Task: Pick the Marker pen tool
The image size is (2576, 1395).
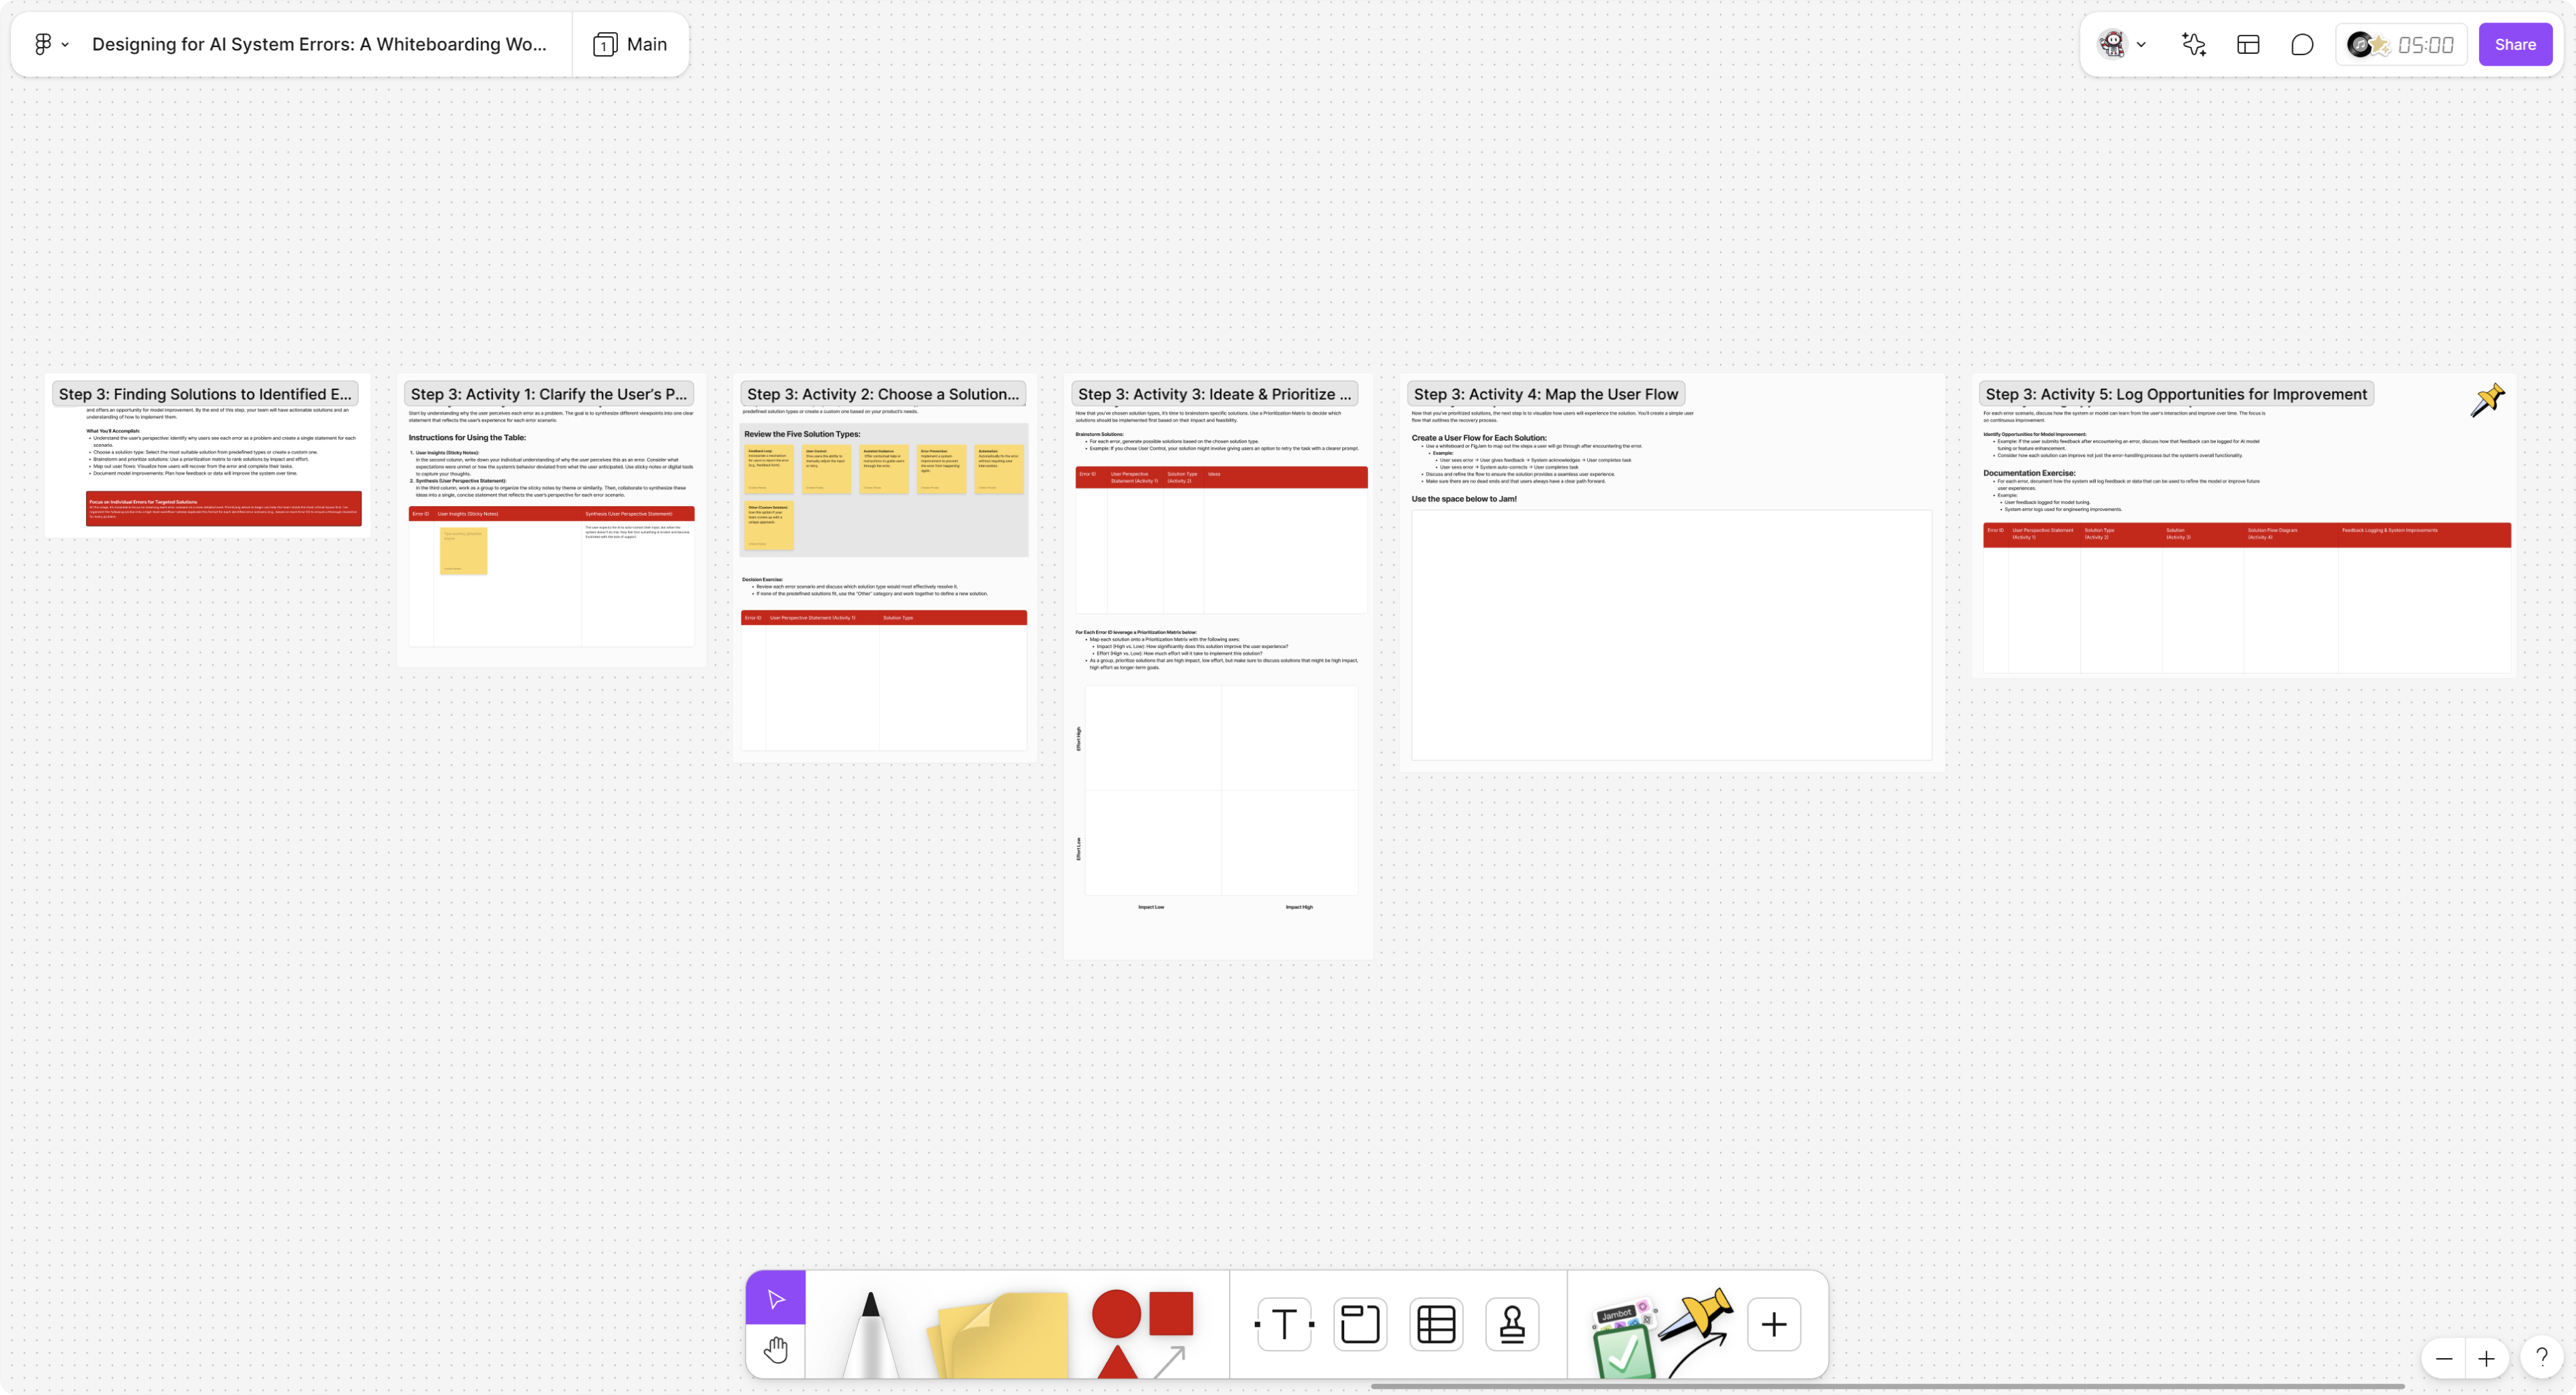Action: (870, 1334)
